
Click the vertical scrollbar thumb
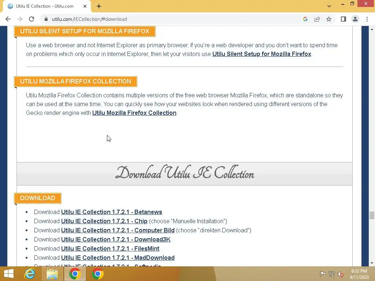(x=372, y=215)
